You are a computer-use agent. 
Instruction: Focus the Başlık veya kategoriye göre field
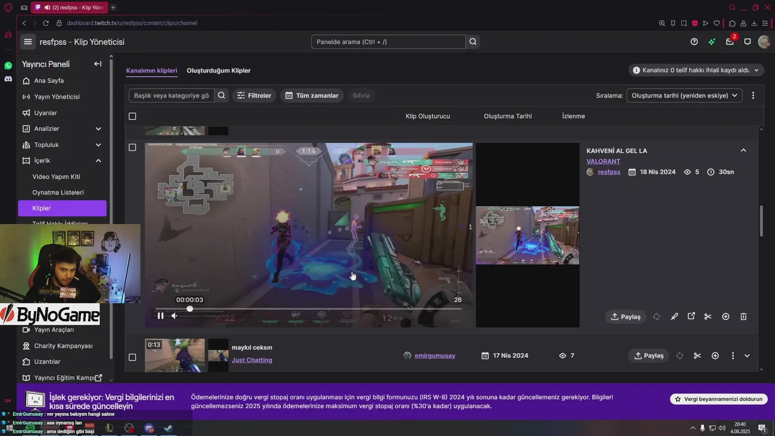[171, 95]
